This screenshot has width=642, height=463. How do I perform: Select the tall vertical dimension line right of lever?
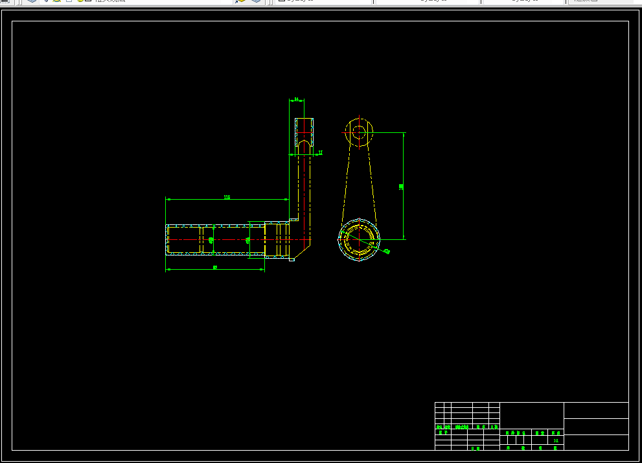pyautogui.click(x=404, y=186)
